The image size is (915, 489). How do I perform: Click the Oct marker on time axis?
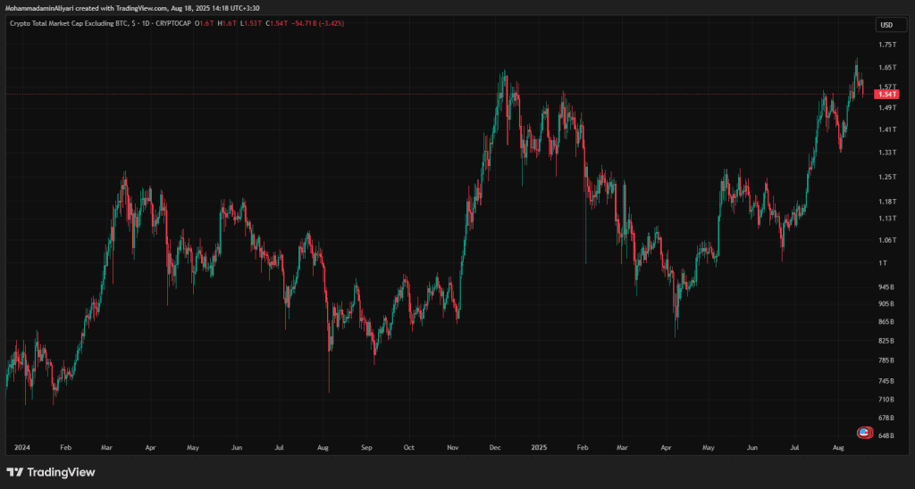pos(408,445)
